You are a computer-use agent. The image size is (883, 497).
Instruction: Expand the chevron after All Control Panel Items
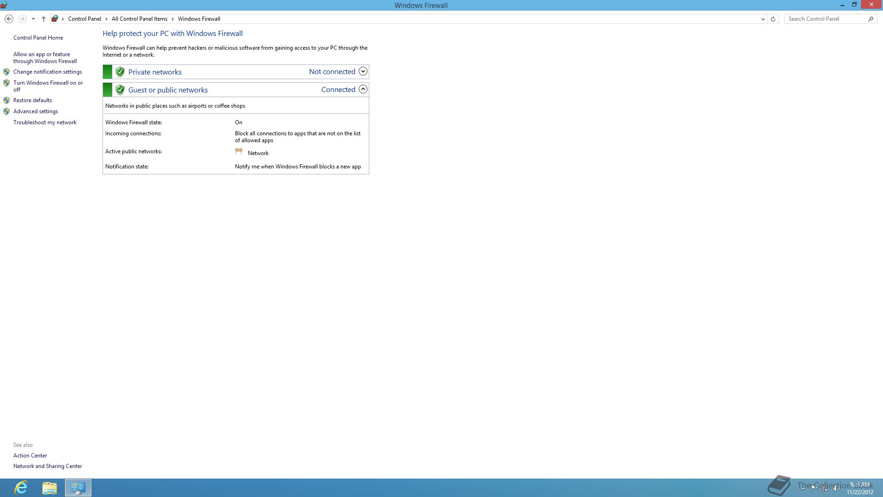tap(173, 19)
